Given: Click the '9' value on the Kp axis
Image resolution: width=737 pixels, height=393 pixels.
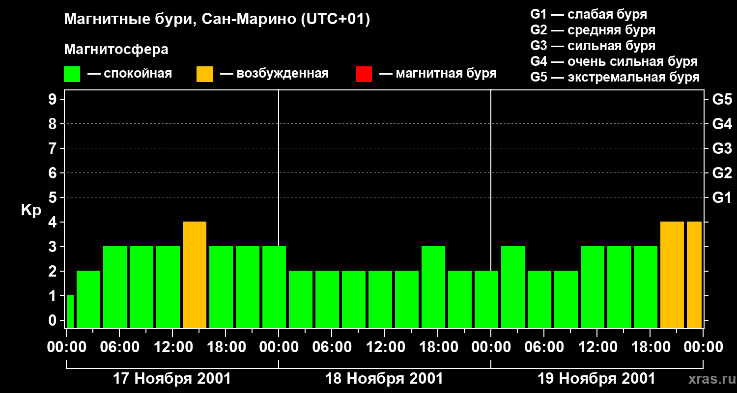Looking at the screenshot, I should pyautogui.click(x=54, y=99).
